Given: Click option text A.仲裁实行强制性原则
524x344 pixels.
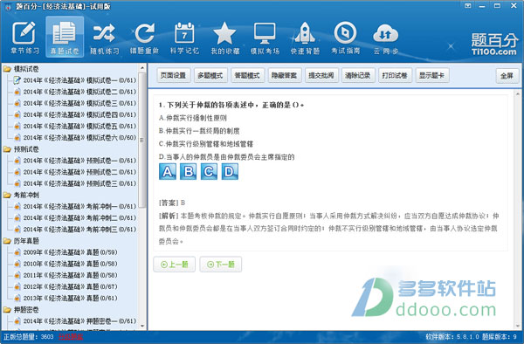Looking at the screenshot, I should 193,118.
